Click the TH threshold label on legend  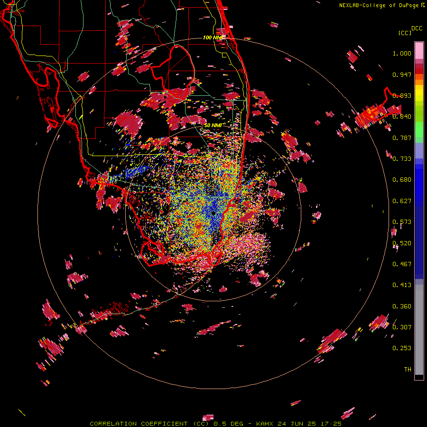408,370
